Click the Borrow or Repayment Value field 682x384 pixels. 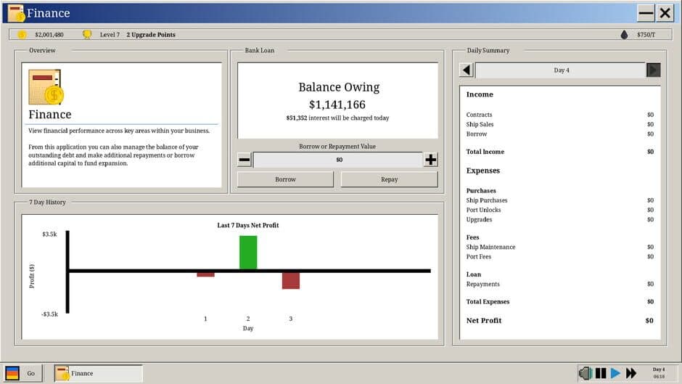click(337, 160)
